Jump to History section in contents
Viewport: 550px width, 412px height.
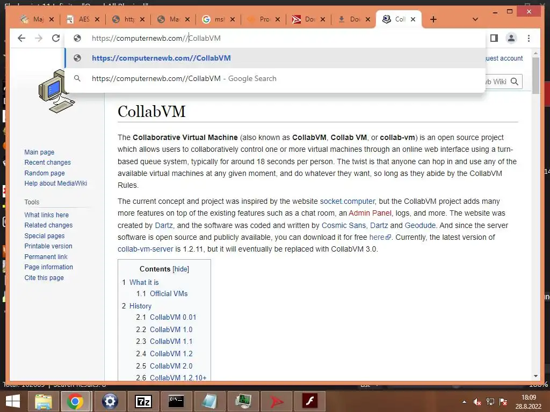(140, 306)
